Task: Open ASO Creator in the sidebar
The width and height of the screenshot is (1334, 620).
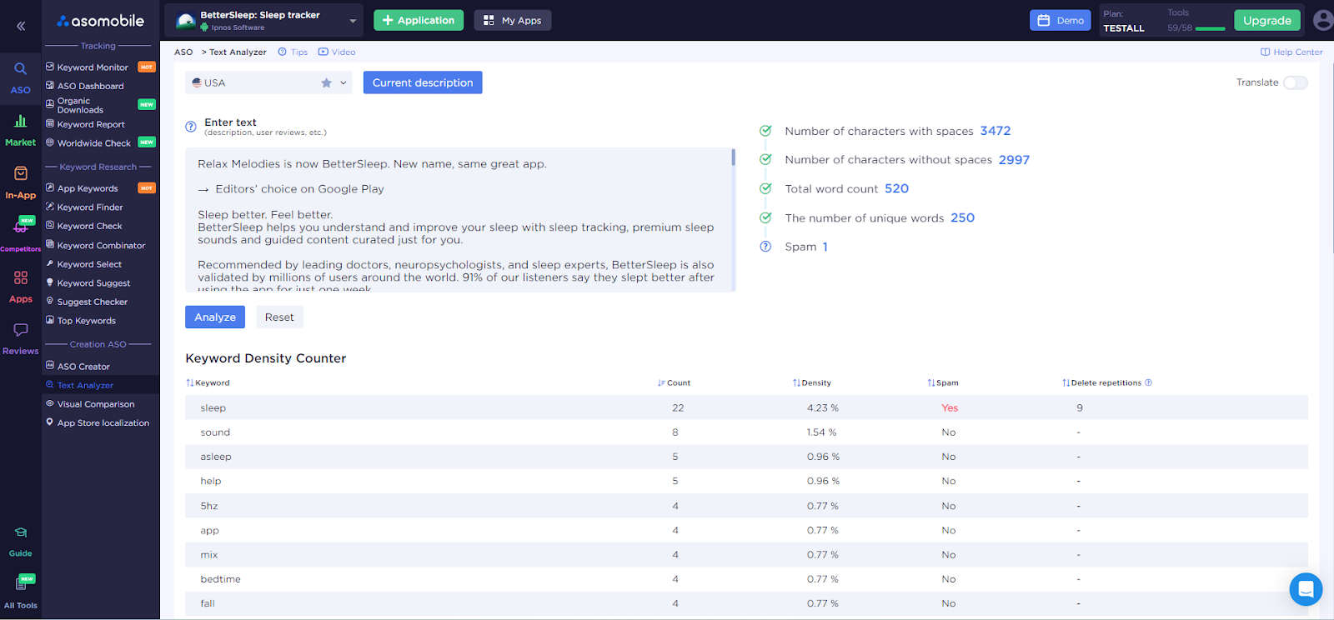Action: [83, 366]
